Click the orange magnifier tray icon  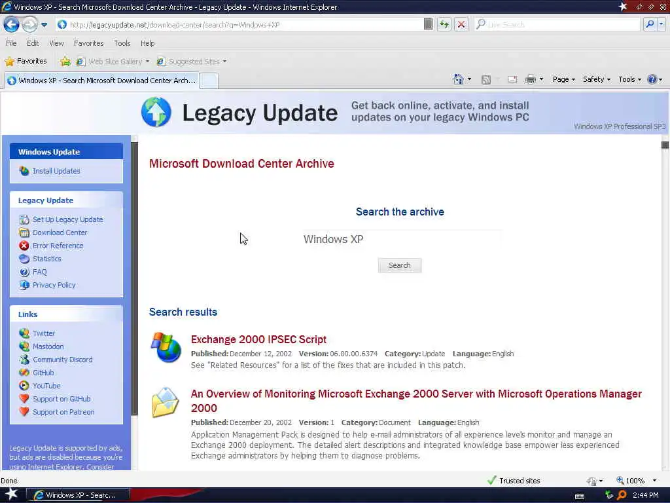[x=622, y=495]
